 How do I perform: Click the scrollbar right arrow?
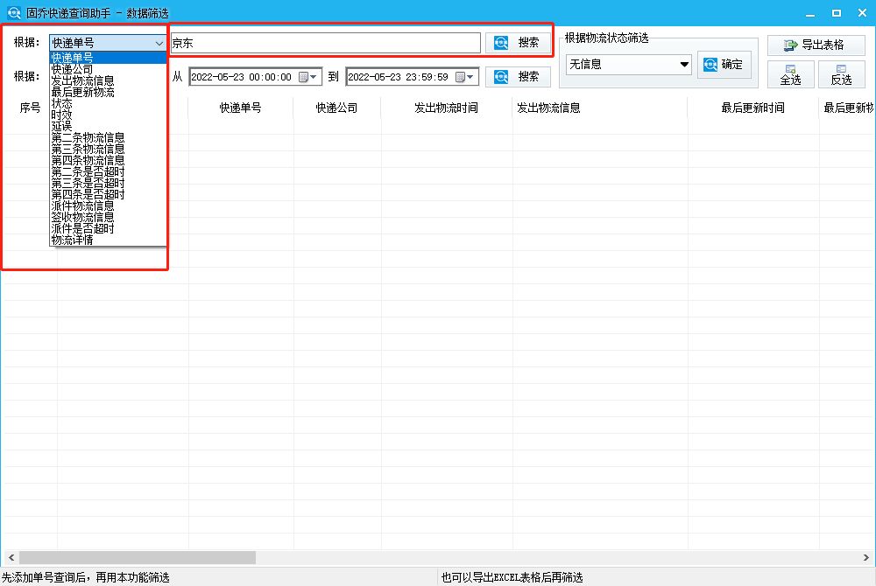click(867, 557)
